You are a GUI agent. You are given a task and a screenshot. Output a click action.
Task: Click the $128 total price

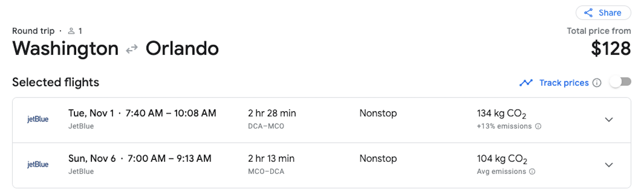611,49
